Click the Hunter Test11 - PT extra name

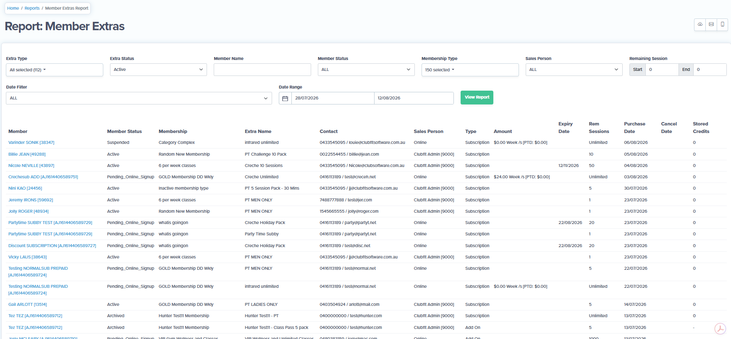click(262, 316)
